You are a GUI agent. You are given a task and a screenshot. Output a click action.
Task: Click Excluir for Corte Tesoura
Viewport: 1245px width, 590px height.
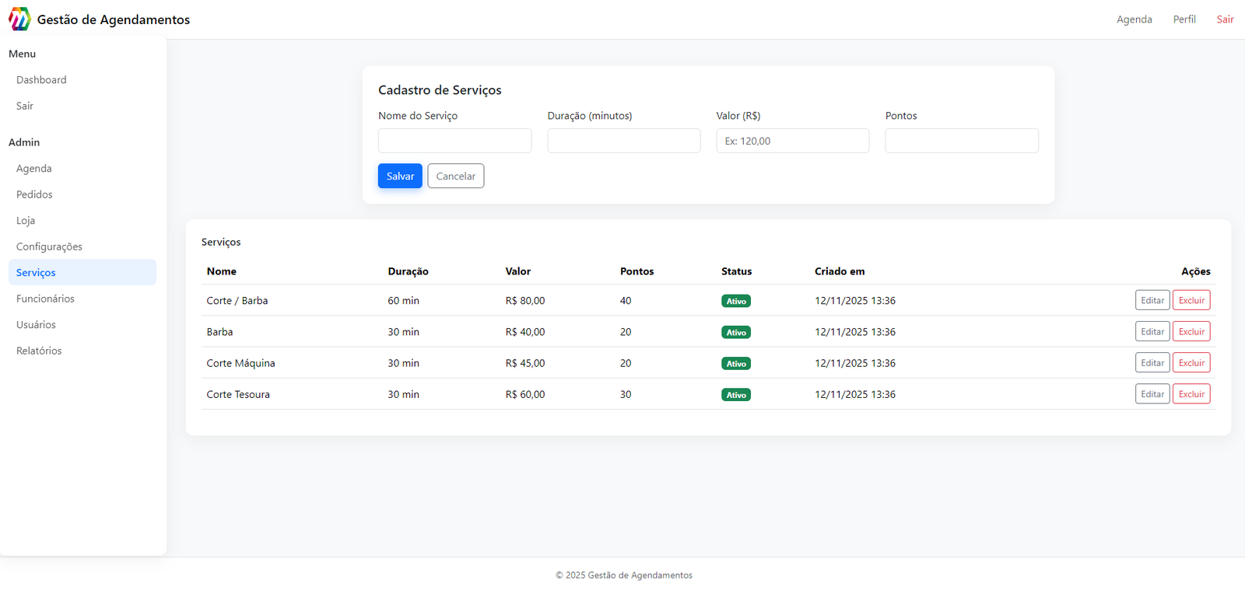[1191, 394]
